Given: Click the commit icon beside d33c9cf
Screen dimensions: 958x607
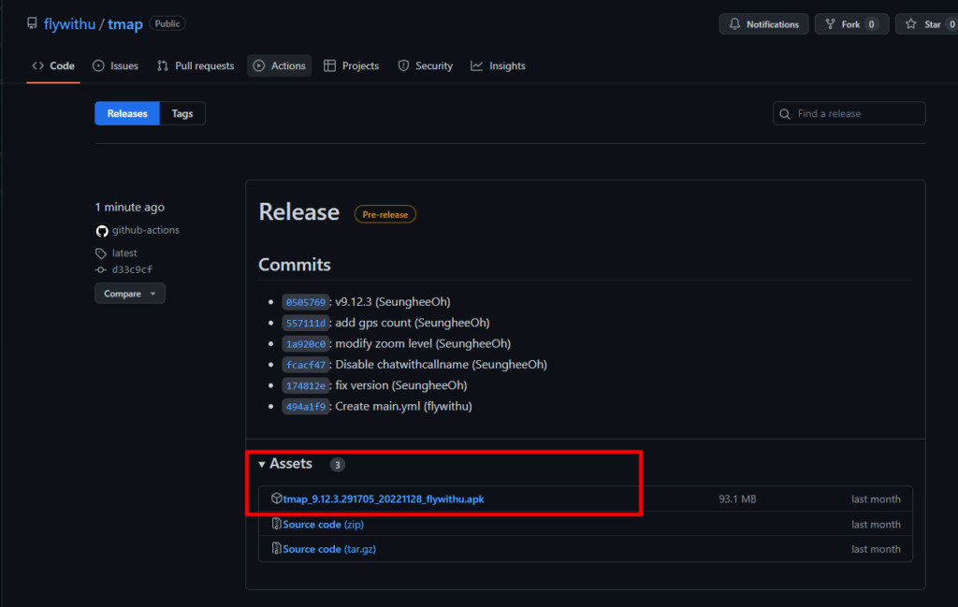Looking at the screenshot, I should 101,270.
